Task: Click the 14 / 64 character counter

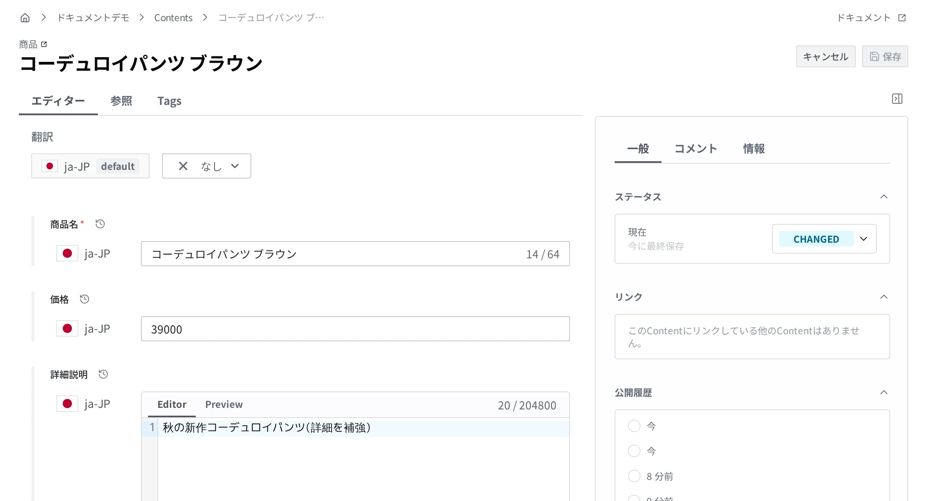Action: point(543,254)
